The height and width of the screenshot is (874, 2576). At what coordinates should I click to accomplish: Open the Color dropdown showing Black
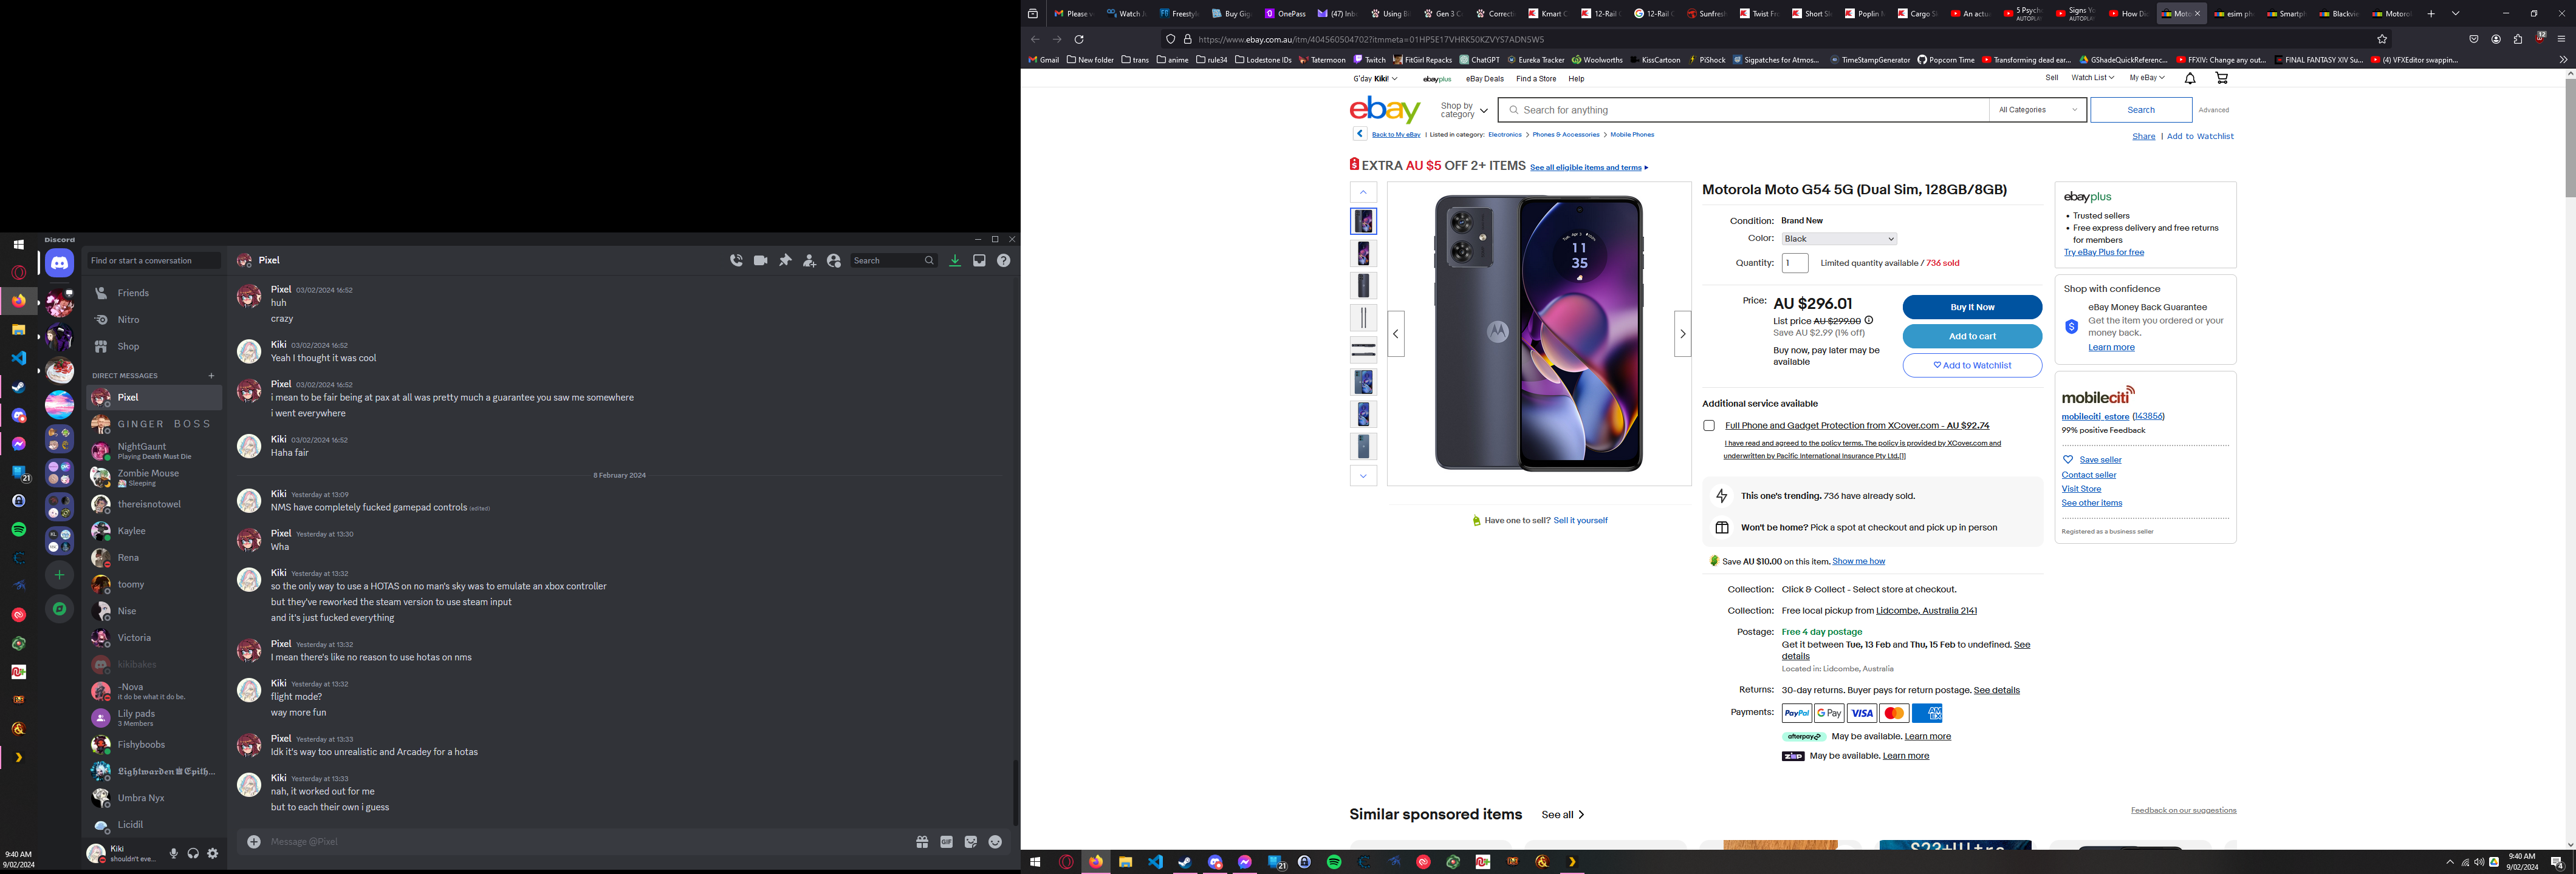point(1839,239)
